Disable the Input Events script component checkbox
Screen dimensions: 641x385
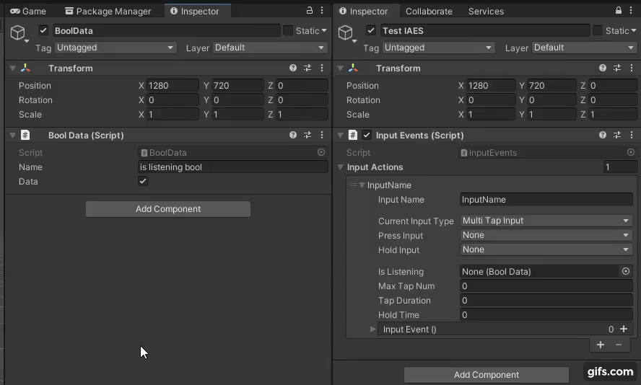point(367,135)
